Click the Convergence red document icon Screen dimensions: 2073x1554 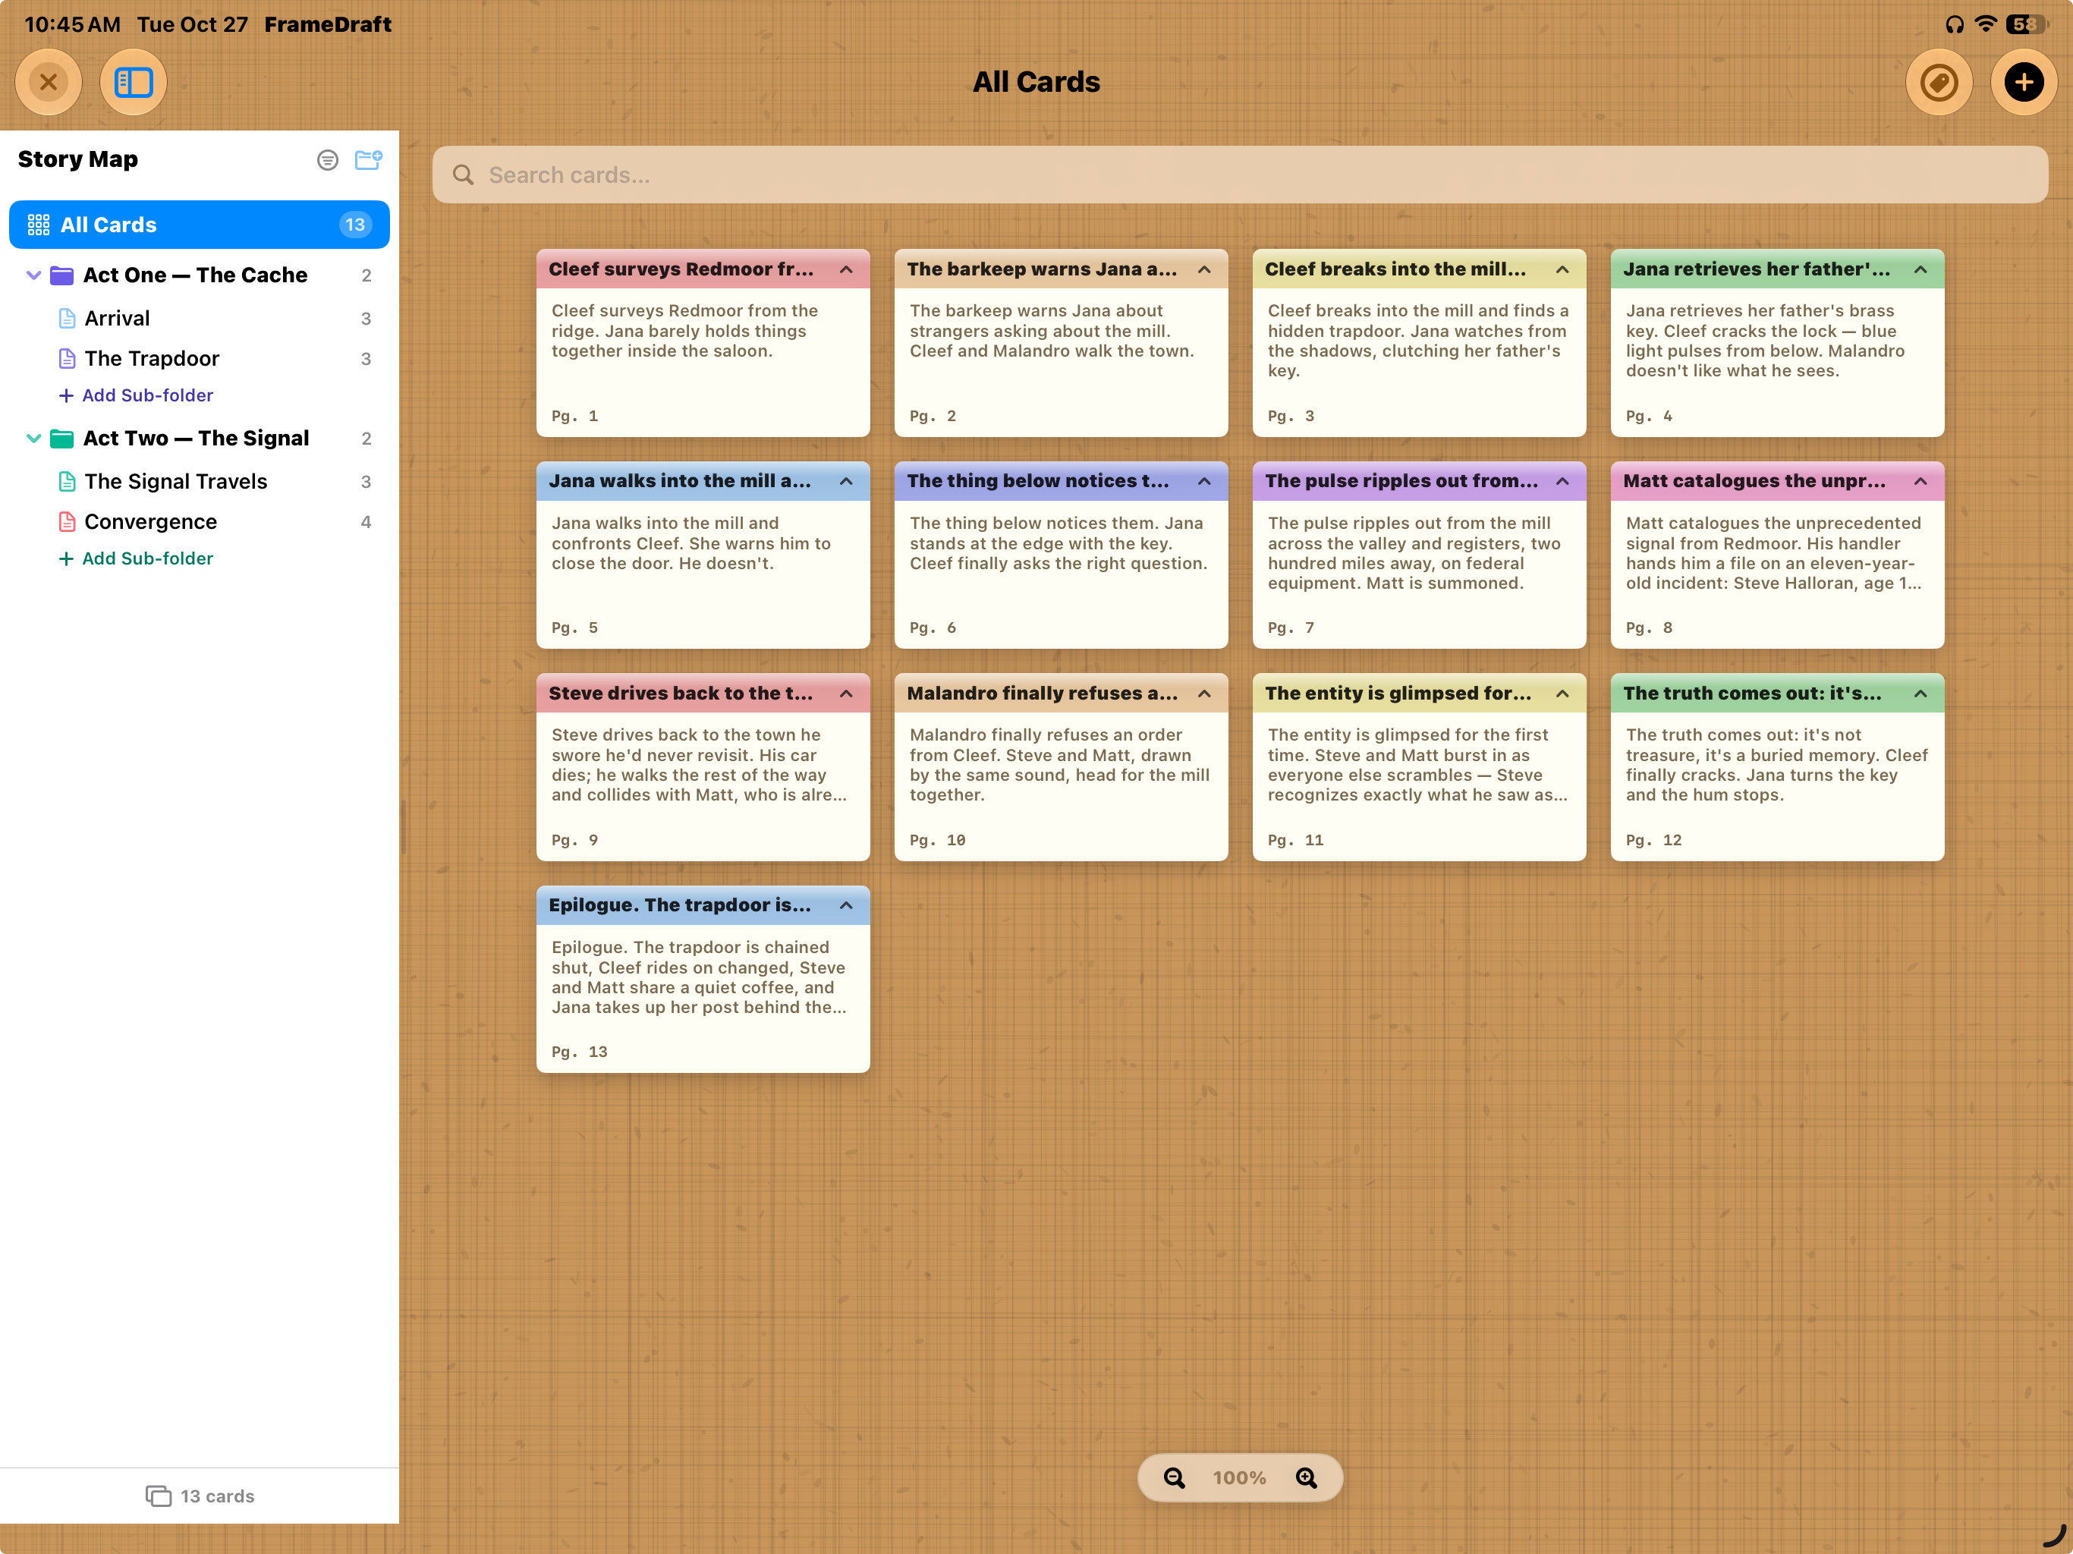[67, 522]
